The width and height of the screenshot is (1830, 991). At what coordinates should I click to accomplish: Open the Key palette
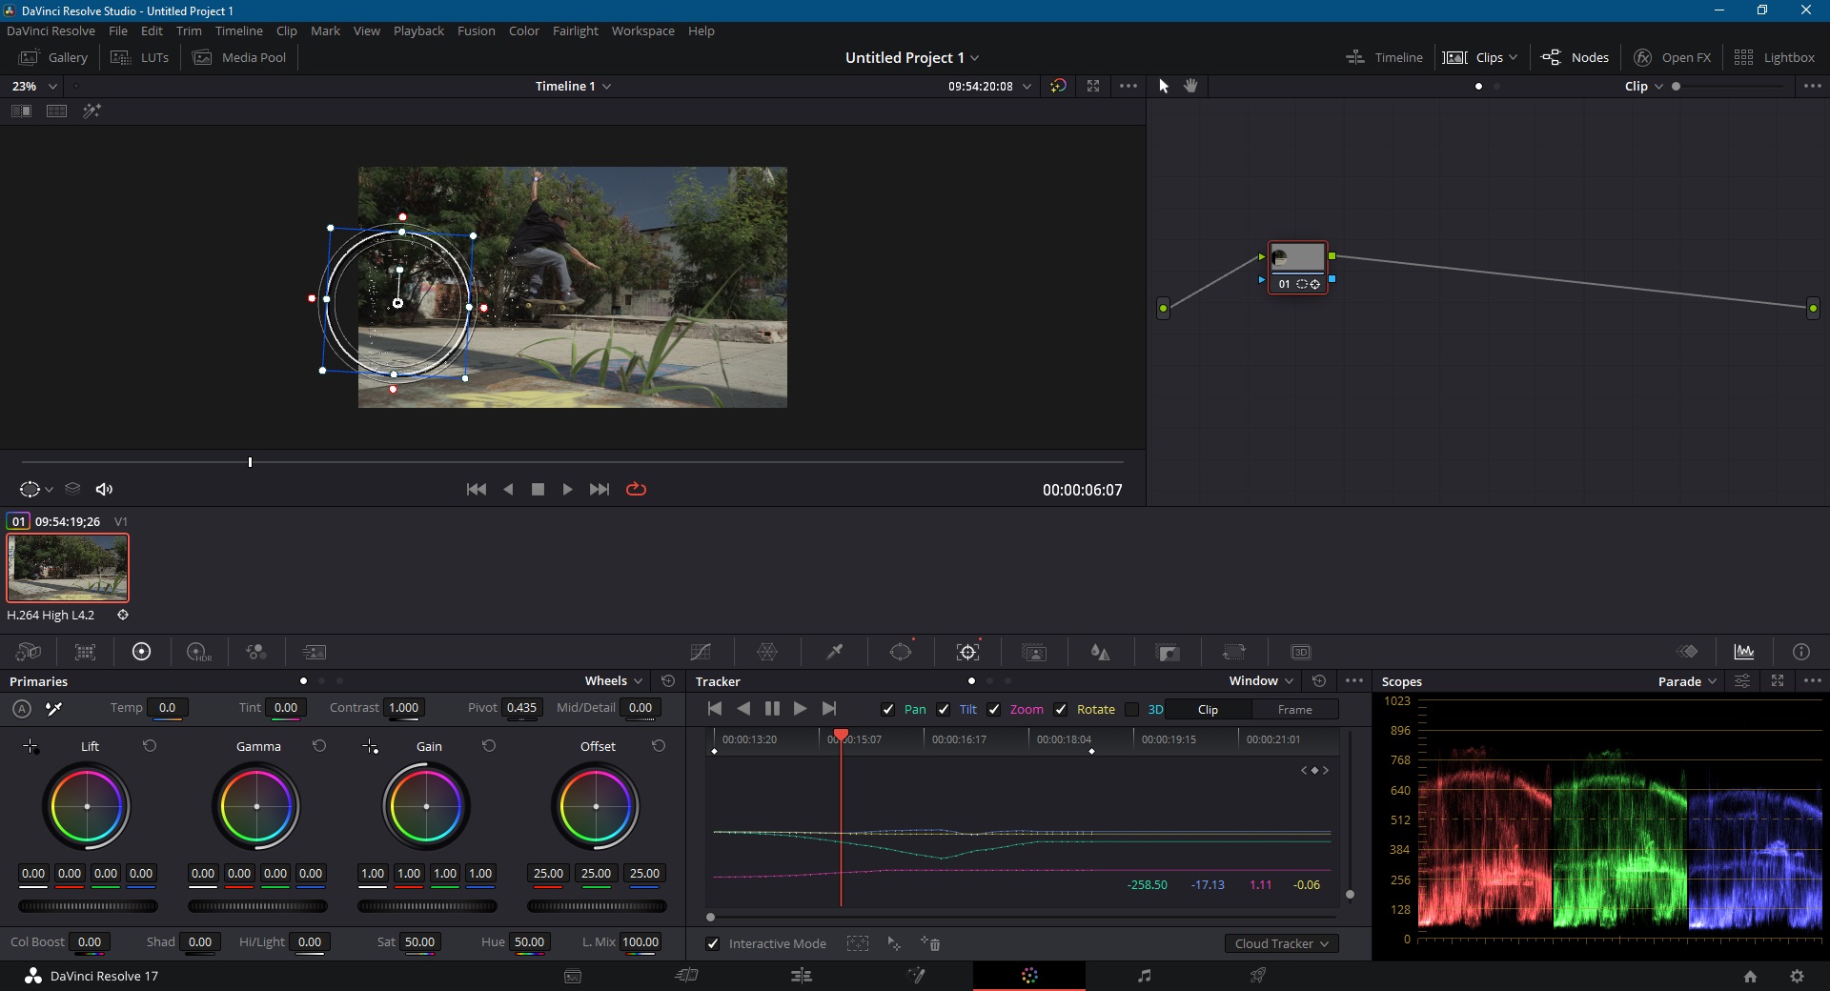pyautogui.click(x=1168, y=652)
